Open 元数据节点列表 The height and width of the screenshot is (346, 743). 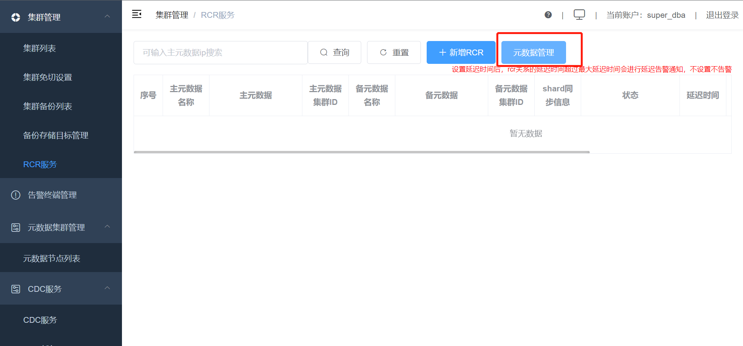(x=51, y=259)
